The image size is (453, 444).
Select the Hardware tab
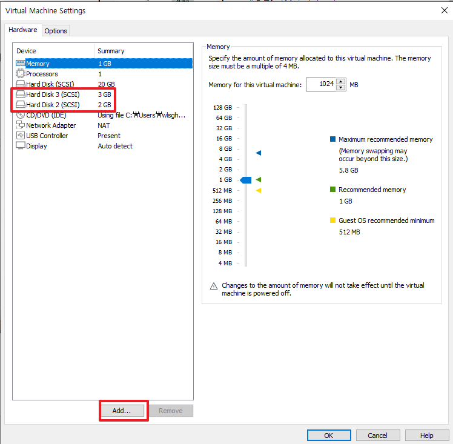(23, 30)
